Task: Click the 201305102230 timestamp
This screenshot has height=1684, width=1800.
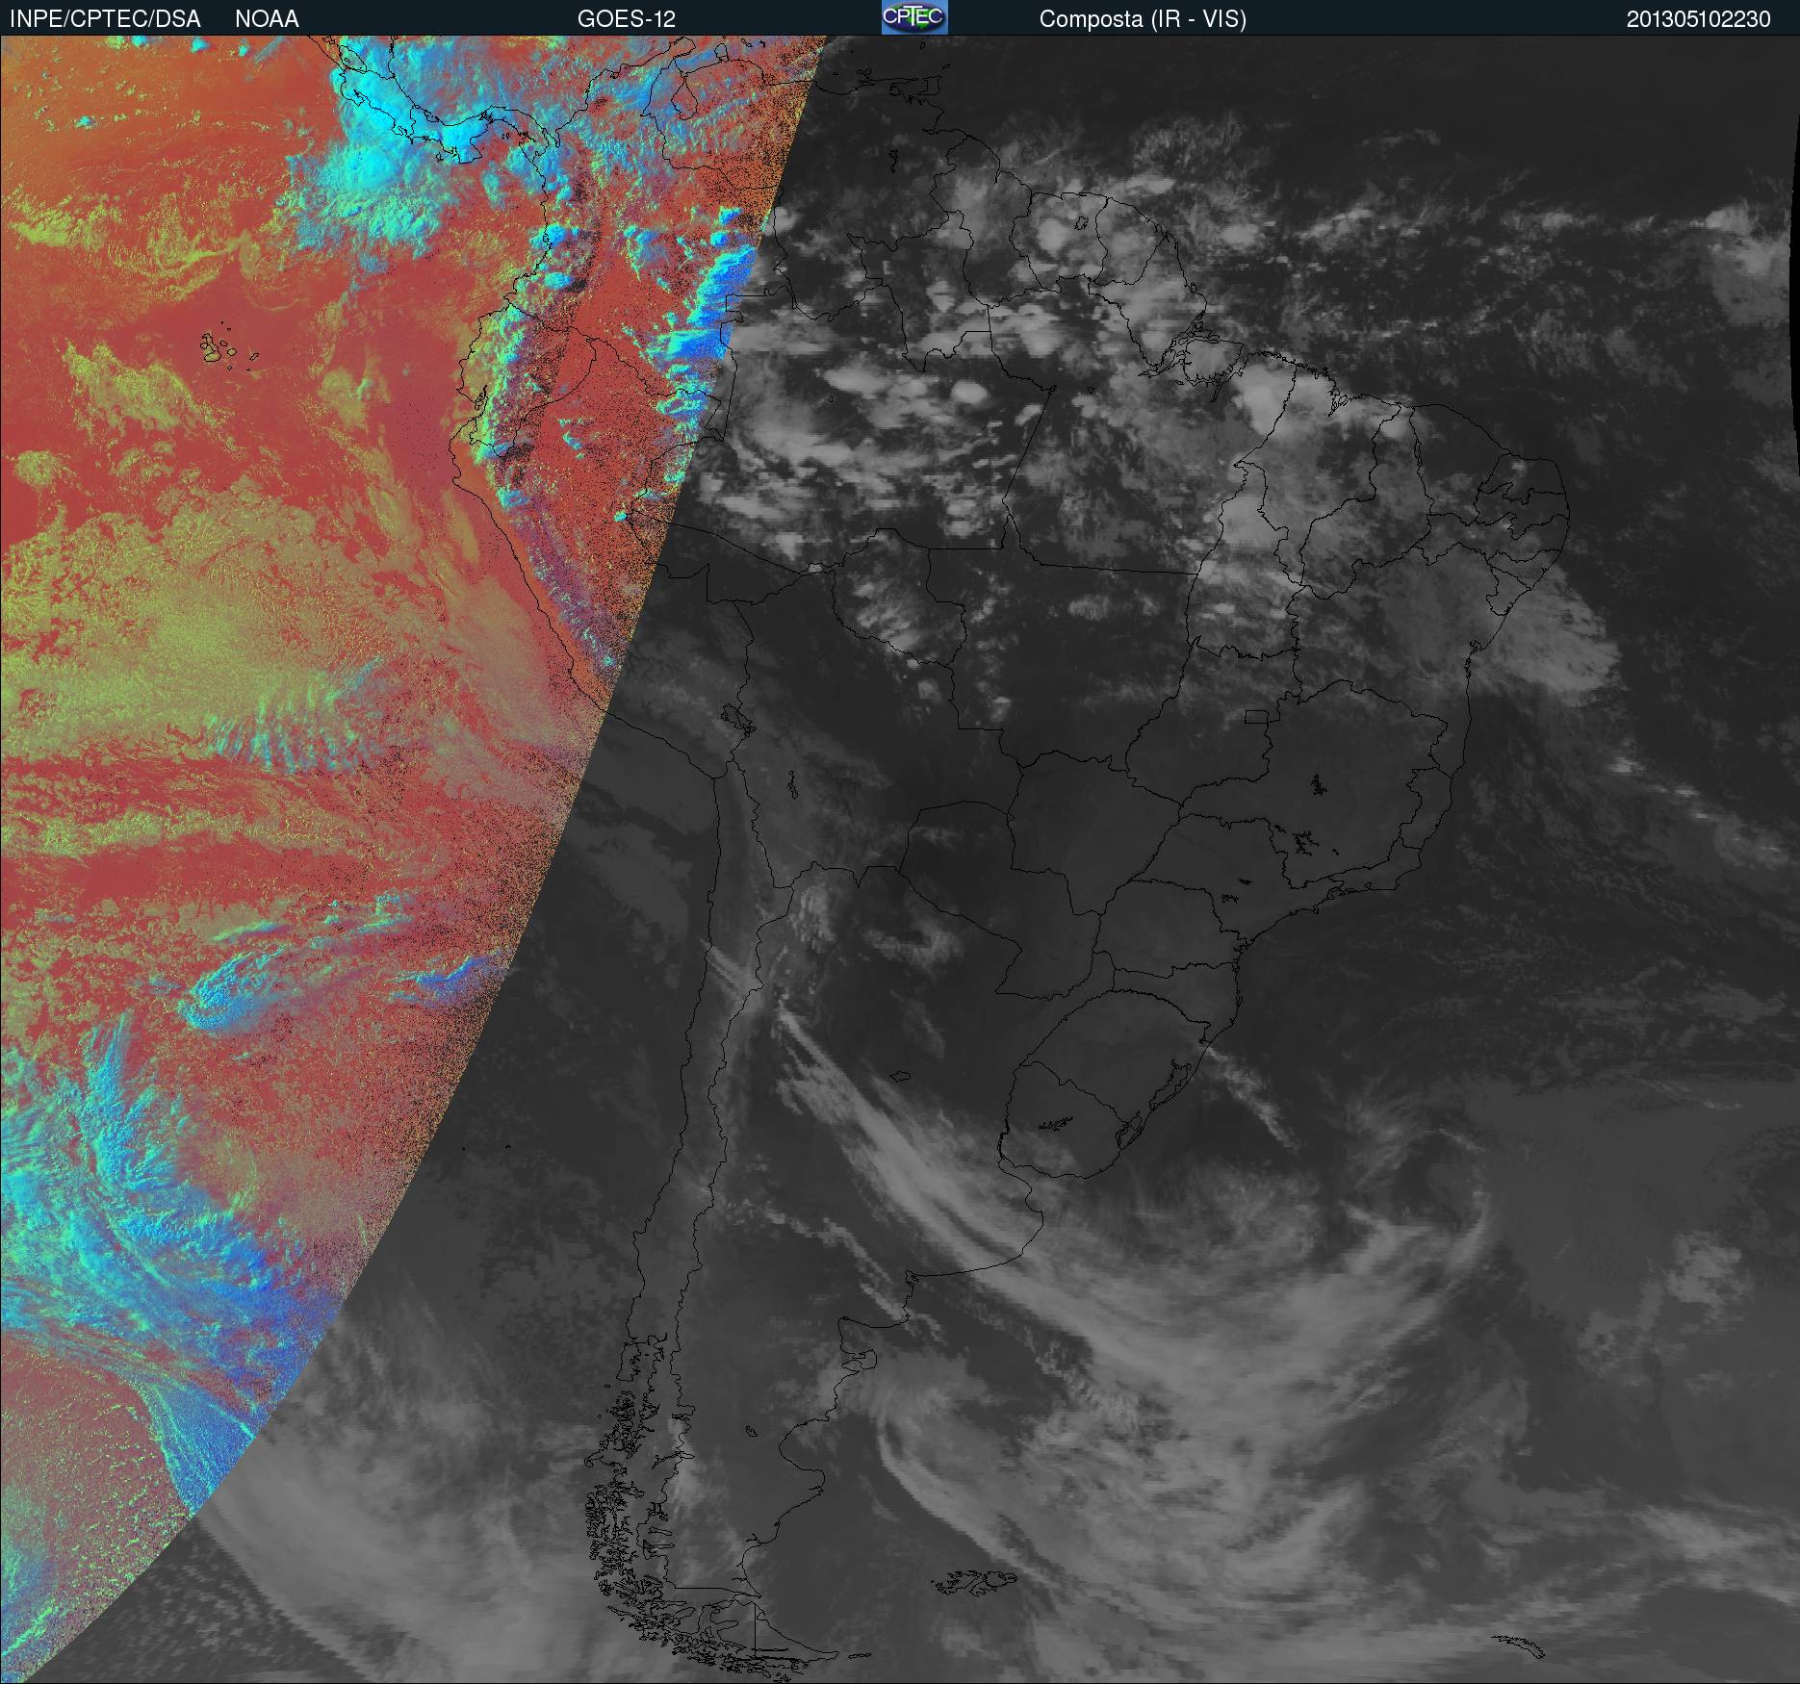Action: click(x=1698, y=19)
